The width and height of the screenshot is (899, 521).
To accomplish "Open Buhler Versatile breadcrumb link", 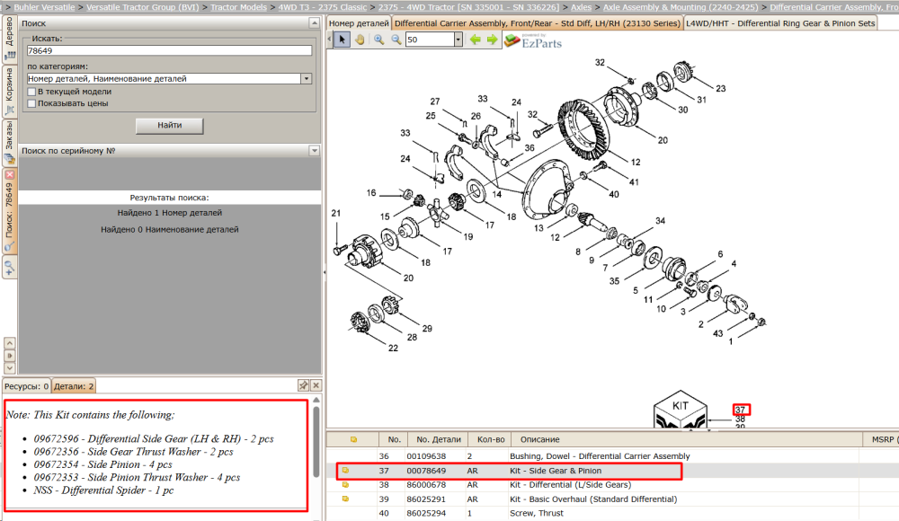I will 44,7.
